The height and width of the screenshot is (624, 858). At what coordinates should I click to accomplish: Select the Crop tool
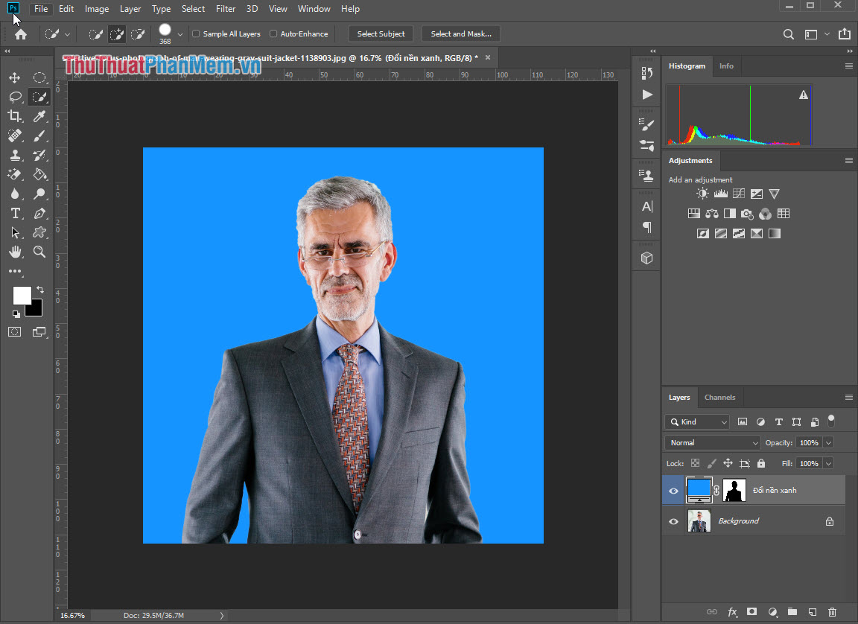pyautogui.click(x=15, y=115)
